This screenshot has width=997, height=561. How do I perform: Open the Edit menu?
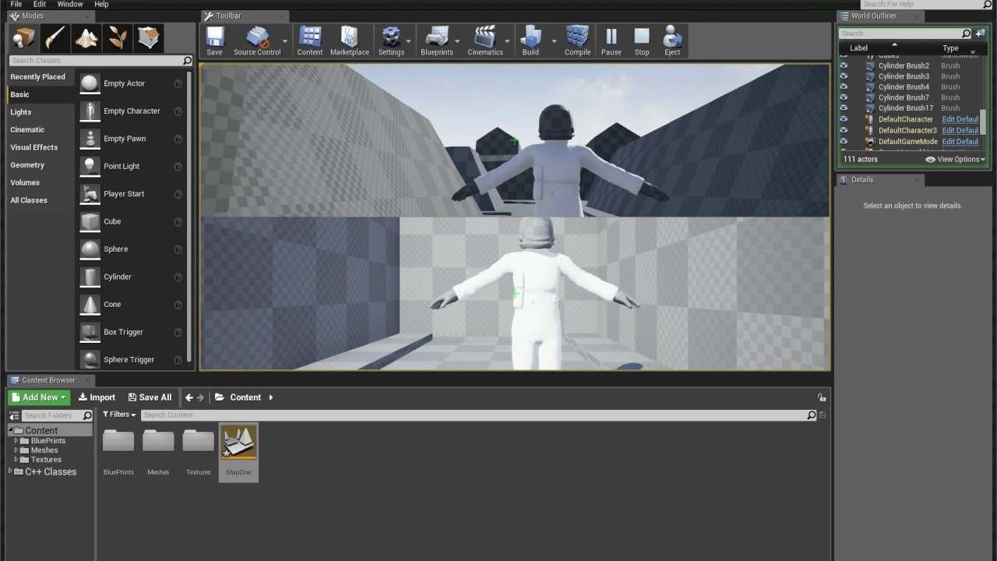pos(40,5)
